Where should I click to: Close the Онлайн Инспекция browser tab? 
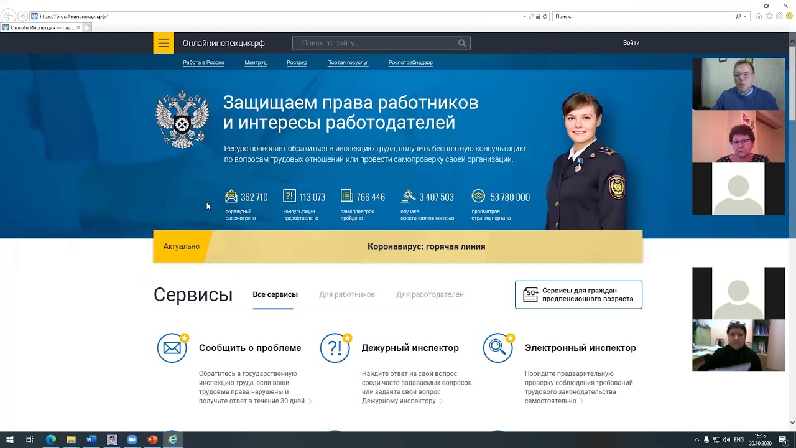(x=78, y=27)
